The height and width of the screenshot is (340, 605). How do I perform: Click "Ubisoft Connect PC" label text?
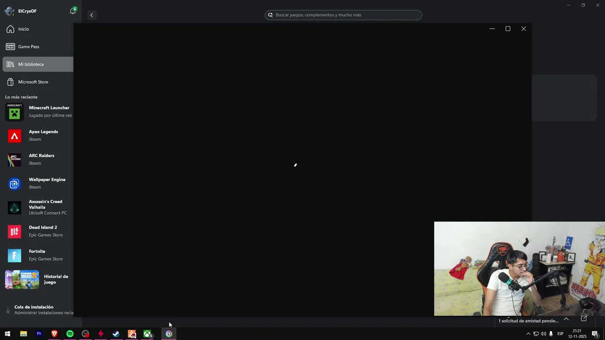coord(48,213)
